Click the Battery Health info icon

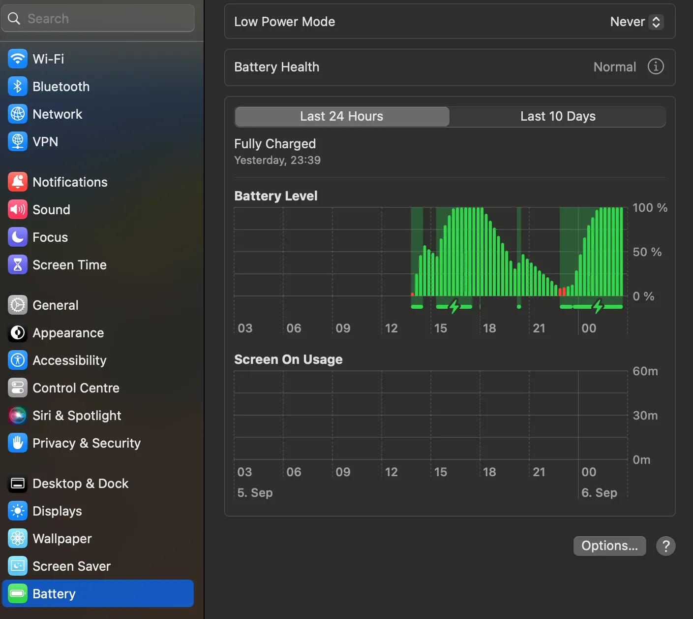tap(655, 66)
